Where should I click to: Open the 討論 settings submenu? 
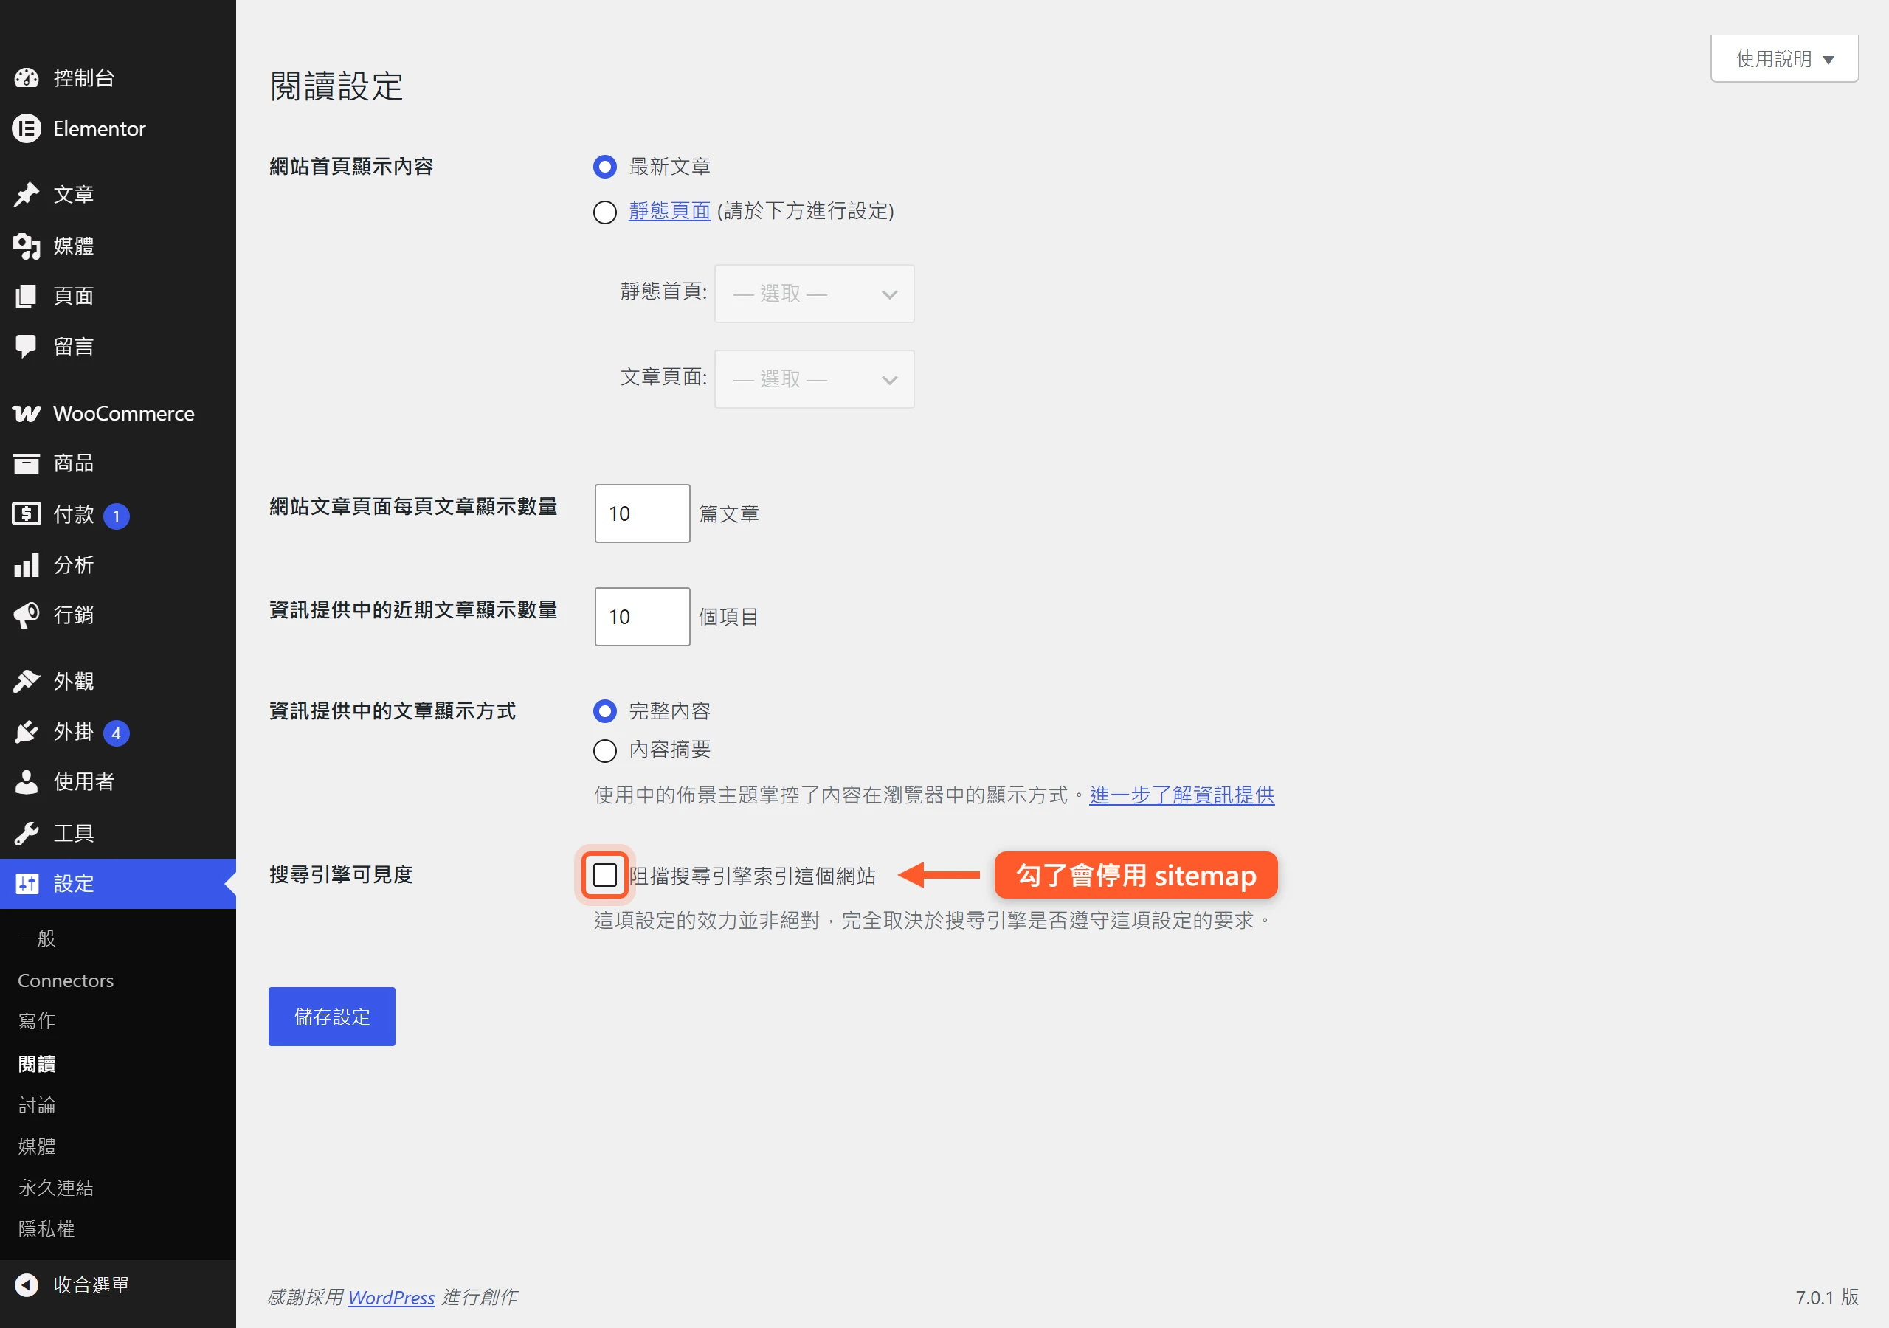pyautogui.click(x=37, y=1105)
